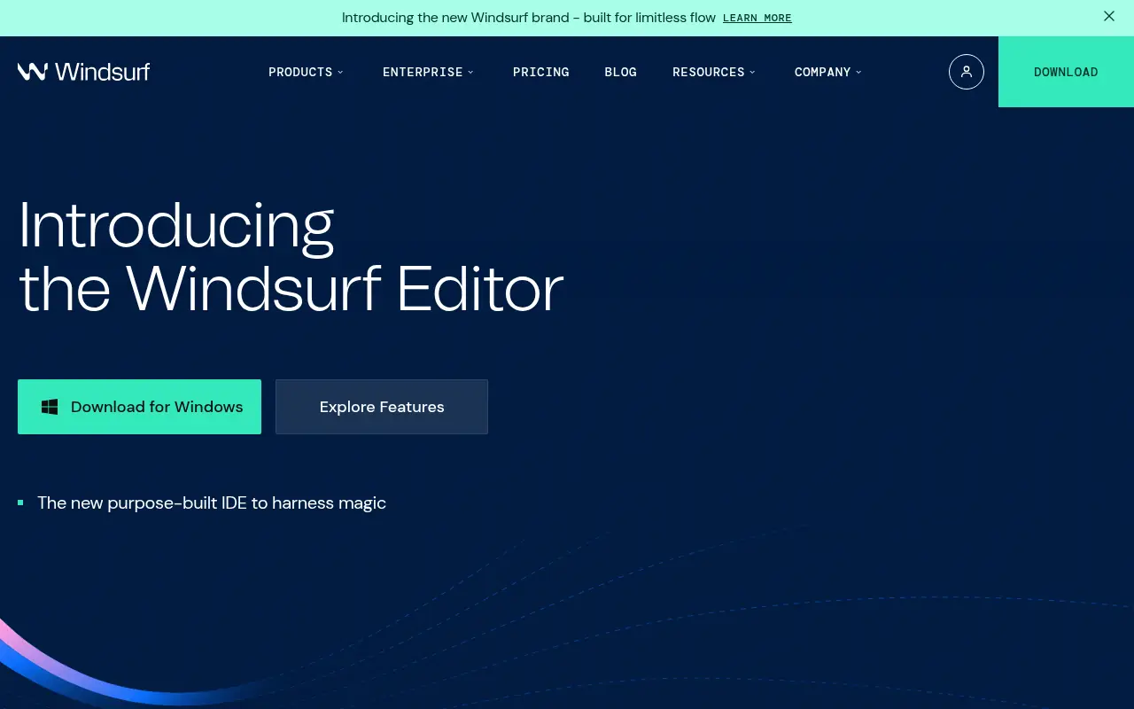Expand the Enterprise chevron arrow
1134x709 pixels.
(470, 73)
